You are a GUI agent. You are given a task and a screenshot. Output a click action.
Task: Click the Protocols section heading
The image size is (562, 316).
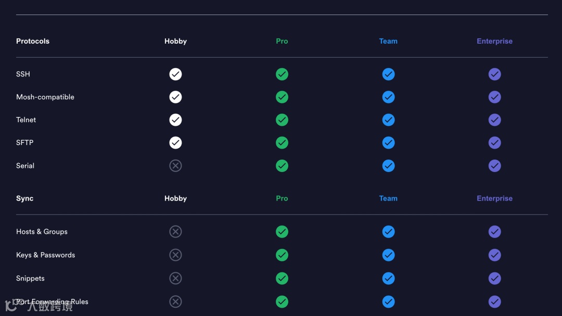pos(33,41)
